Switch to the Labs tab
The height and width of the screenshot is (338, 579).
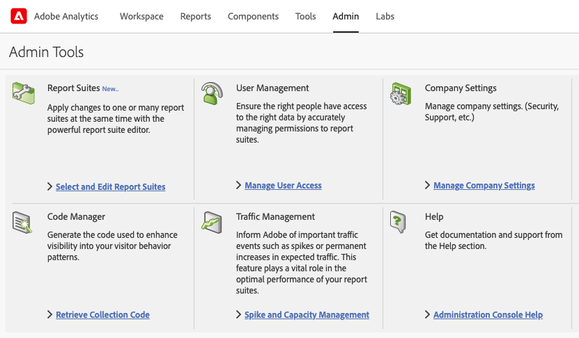click(x=385, y=16)
